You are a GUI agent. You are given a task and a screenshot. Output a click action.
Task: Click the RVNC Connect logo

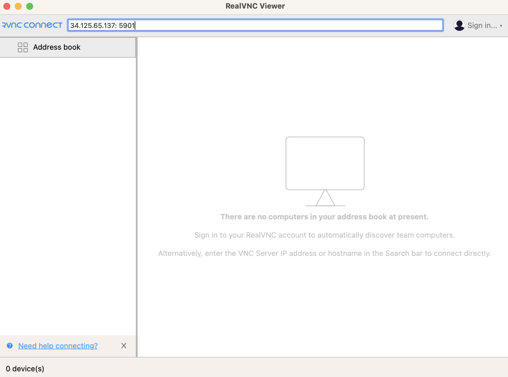coord(32,25)
